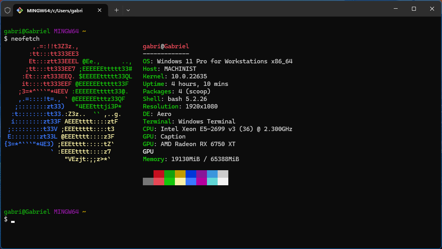
Task: Click the turquoise swatch in the bottom palette row
Action: [212, 182]
